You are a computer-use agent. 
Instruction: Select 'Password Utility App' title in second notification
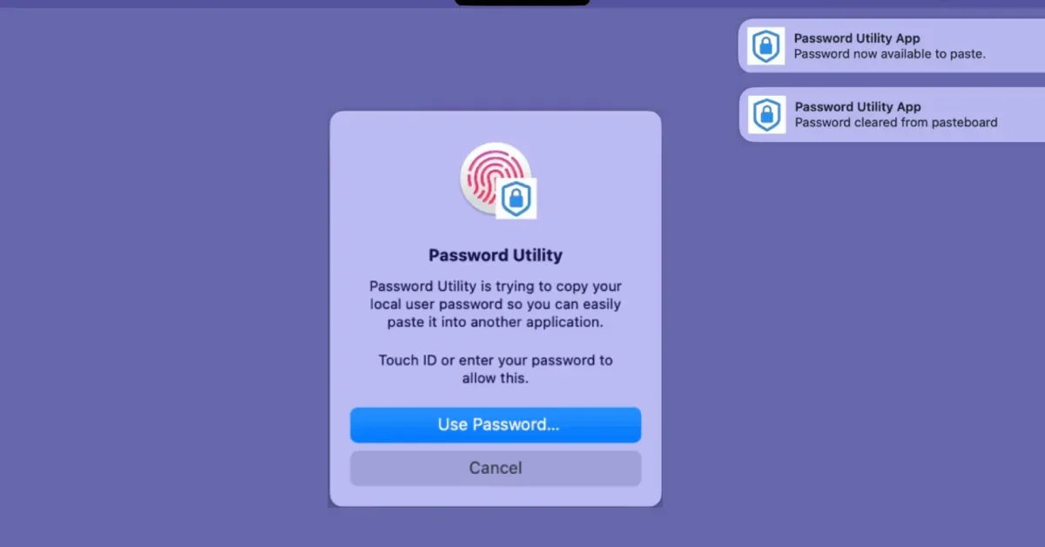[x=858, y=107]
